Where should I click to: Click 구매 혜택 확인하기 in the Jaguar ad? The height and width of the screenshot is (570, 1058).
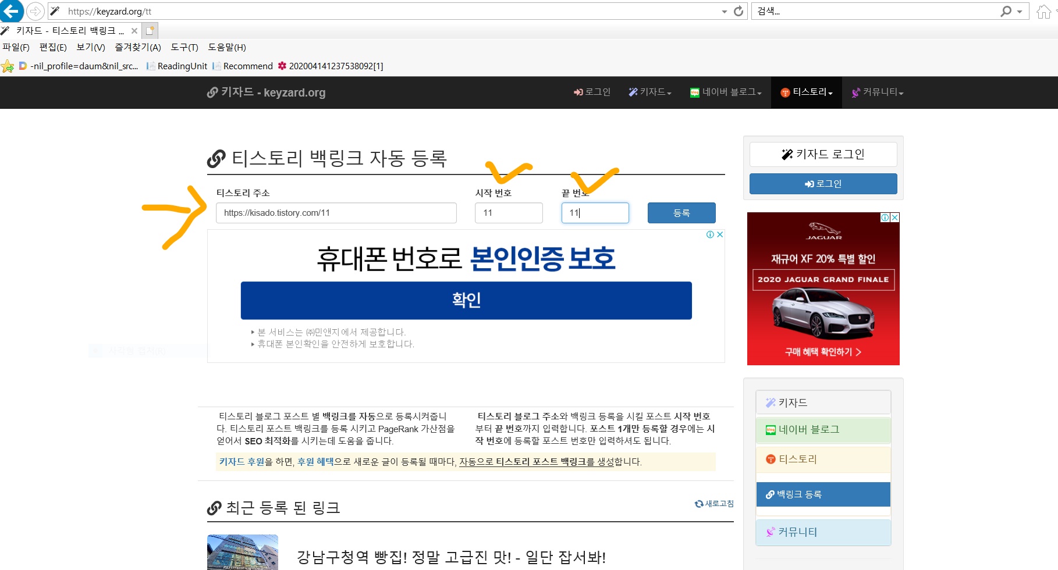point(823,352)
